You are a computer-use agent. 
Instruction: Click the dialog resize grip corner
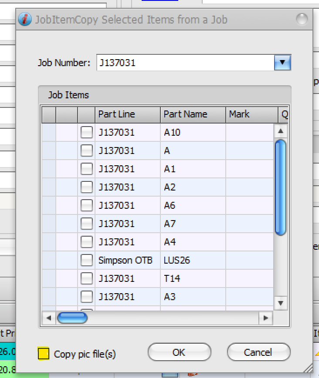click(x=308, y=368)
